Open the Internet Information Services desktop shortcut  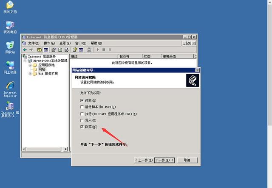point(10,109)
